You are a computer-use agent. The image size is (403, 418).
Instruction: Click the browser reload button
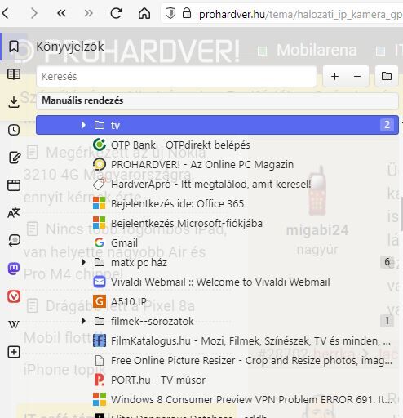(116, 13)
